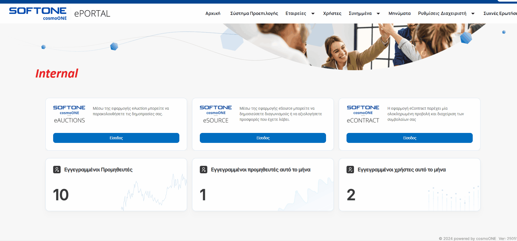Click the icon beside Εγγεγραμμένοι χρήστες αυτό το μήνα
Viewport: 517px width, 241px height.
(350, 169)
